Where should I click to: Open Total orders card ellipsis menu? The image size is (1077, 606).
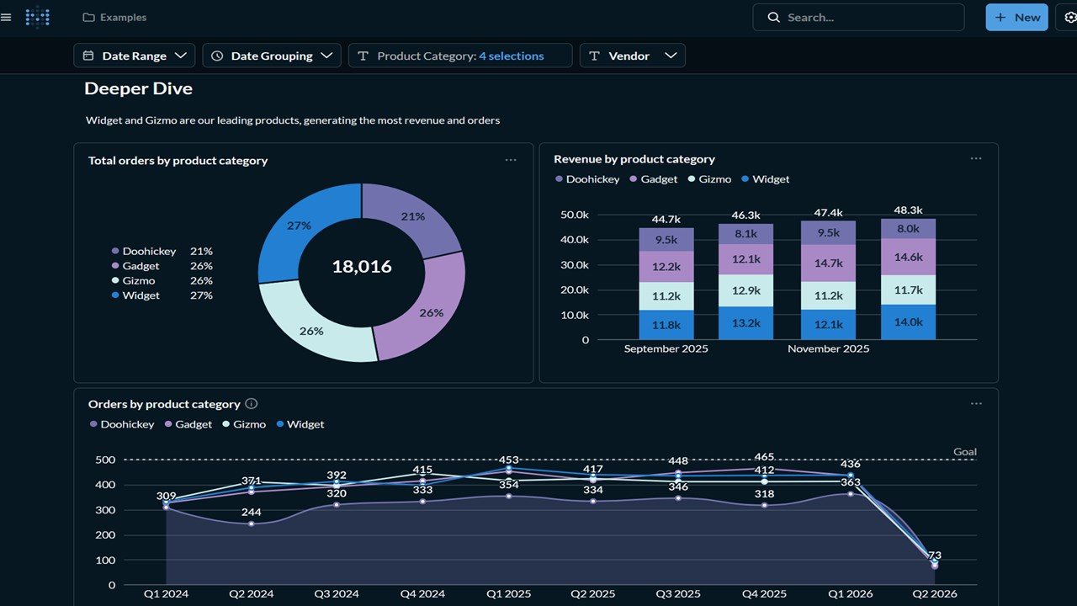coord(511,160)
